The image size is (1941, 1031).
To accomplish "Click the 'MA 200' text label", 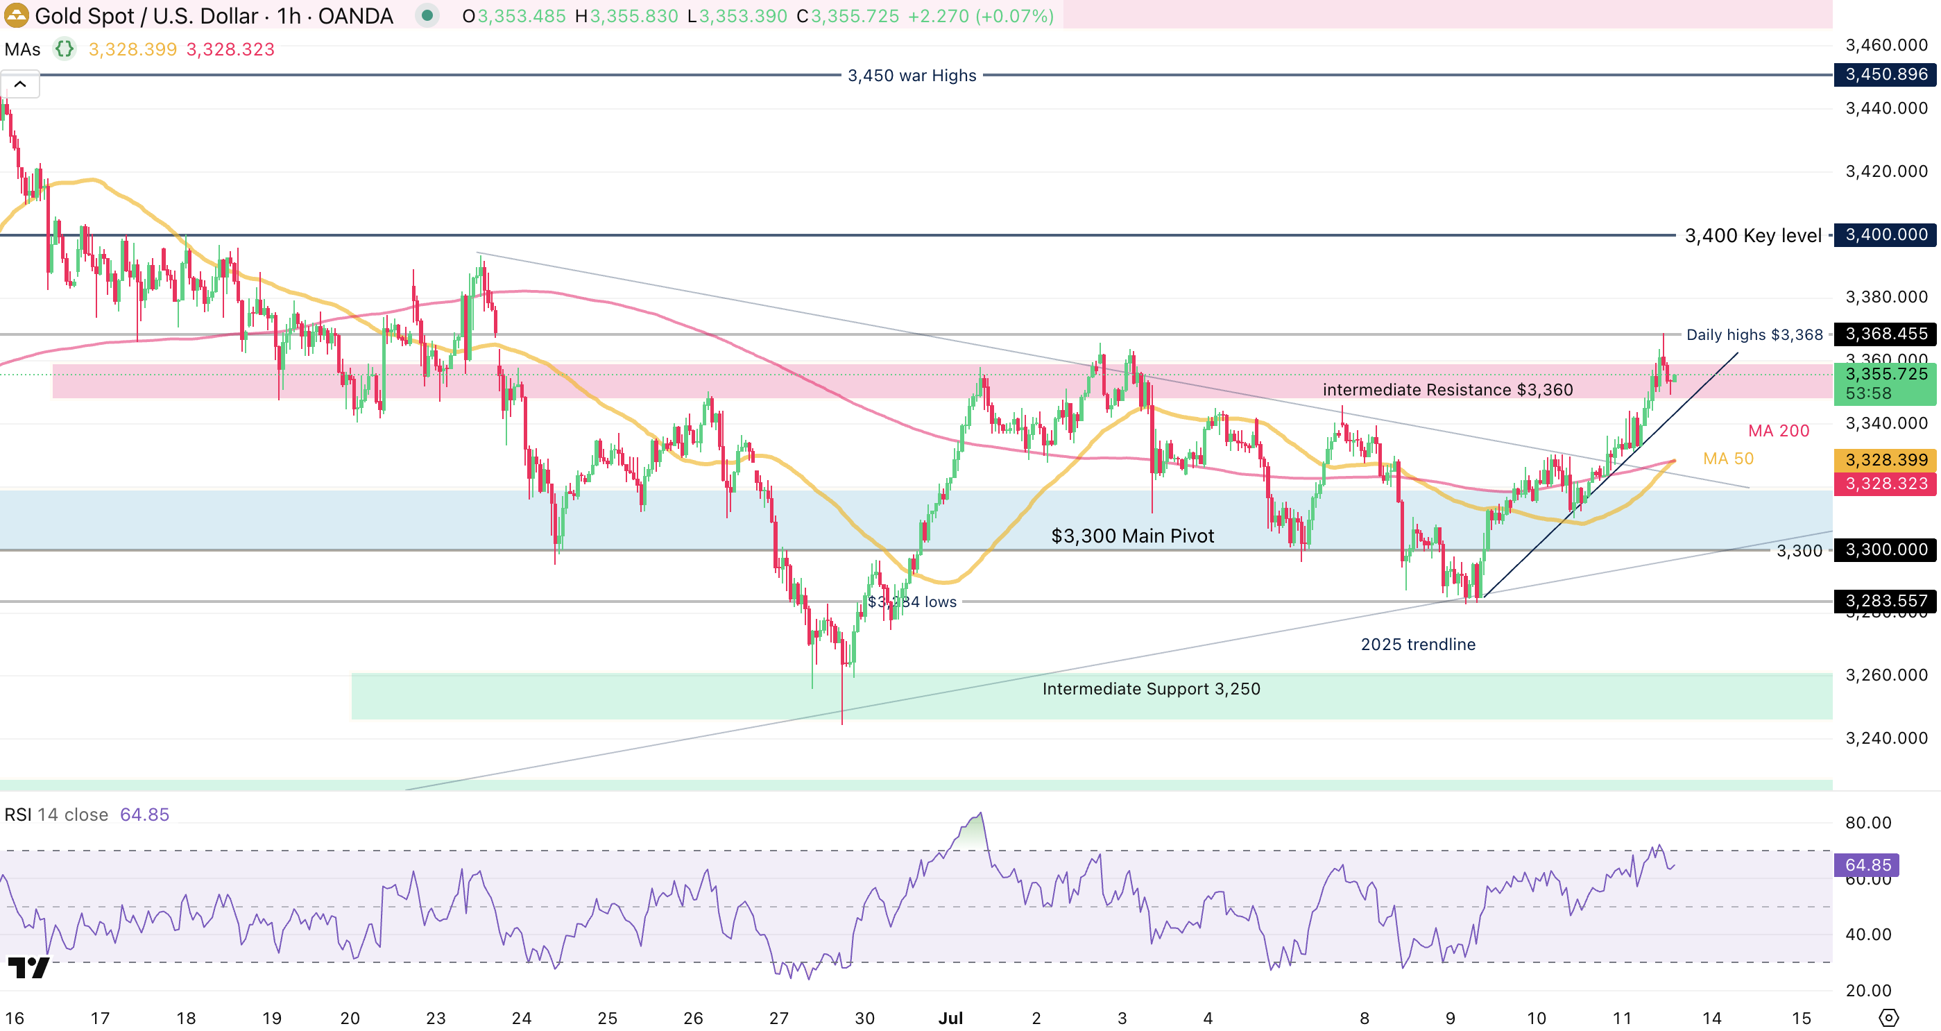I will click(1778, 431).
